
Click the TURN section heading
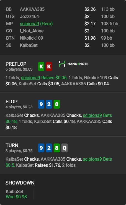(12, 145)
